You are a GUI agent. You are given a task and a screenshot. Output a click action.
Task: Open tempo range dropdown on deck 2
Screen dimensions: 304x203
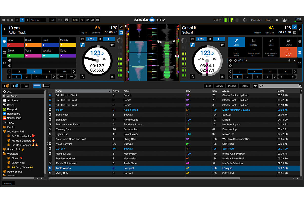point(222,45)
